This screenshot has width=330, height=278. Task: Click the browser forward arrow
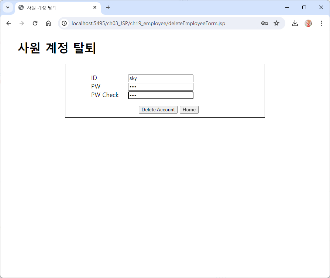pos(22,23)
